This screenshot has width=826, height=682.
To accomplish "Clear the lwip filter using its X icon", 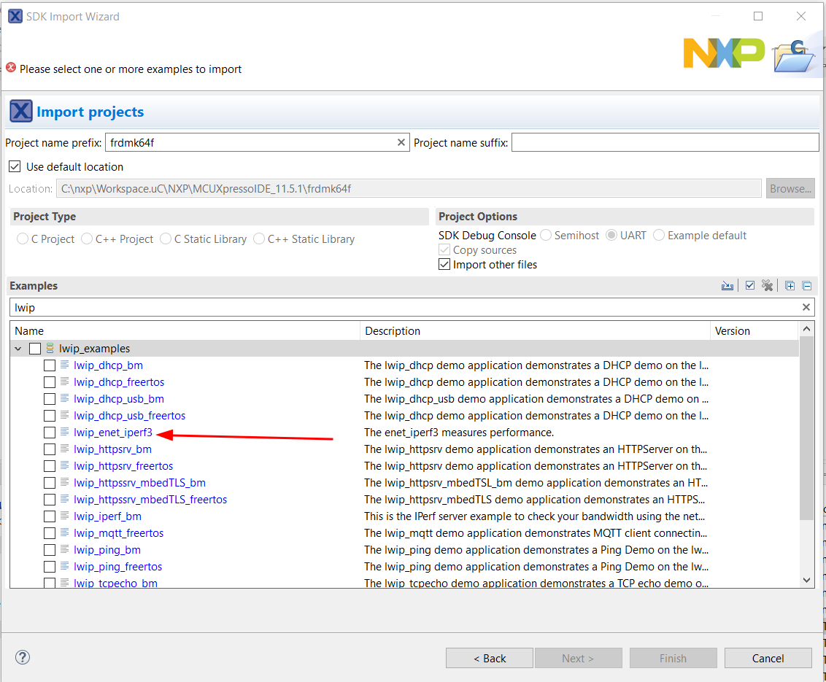I will [806, 307].
